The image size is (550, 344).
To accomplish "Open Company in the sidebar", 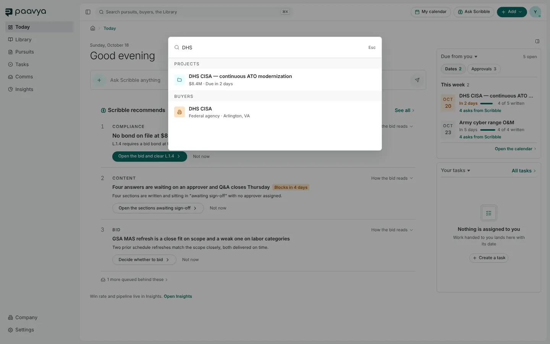I will (39, 318).
